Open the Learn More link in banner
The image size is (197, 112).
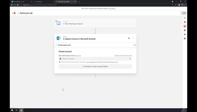click(111, 8)
